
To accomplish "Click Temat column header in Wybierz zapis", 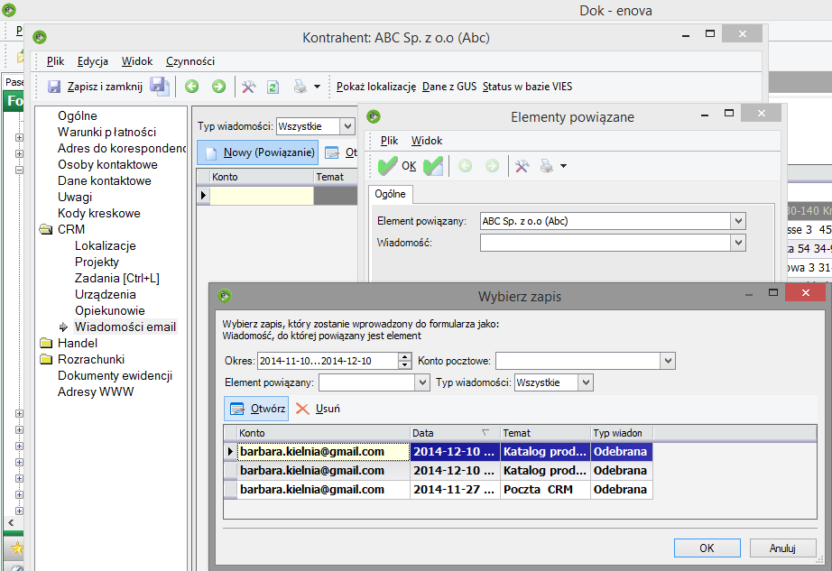I will (x=545, y=433).
